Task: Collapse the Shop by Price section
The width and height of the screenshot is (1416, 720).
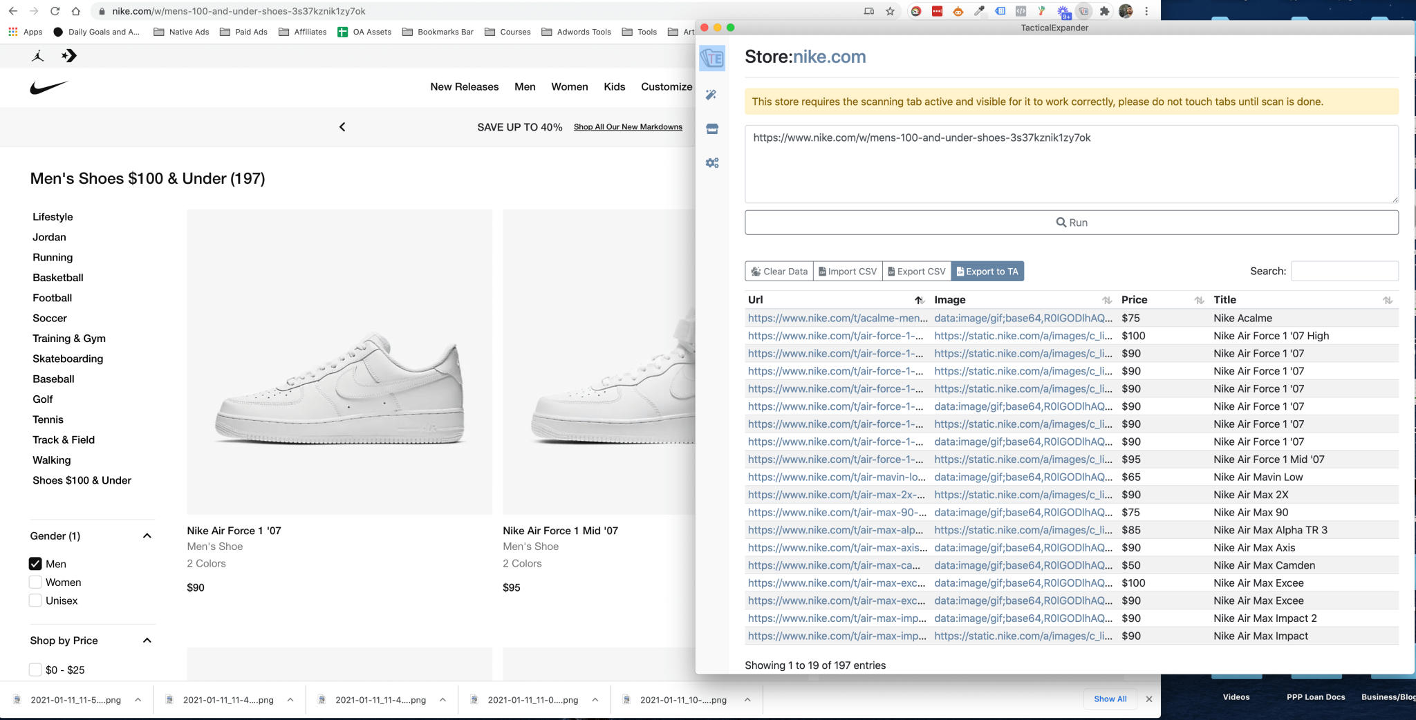Action: click(x=147, y=641)
